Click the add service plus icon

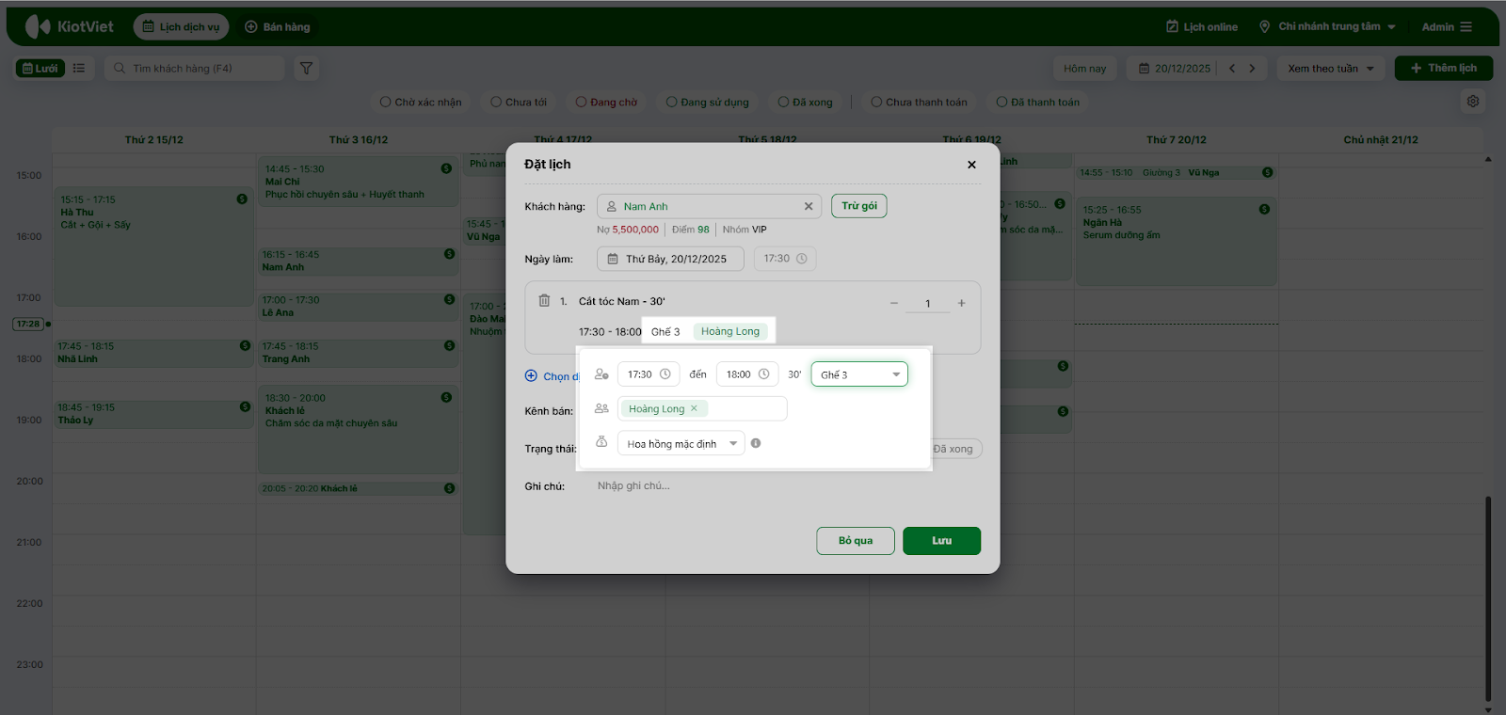[531, 375]
